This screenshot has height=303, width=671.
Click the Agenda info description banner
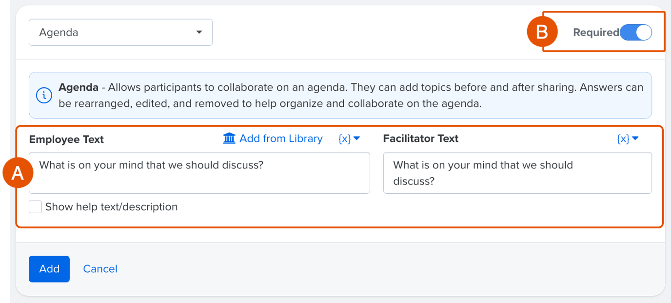tap(340, 95)
